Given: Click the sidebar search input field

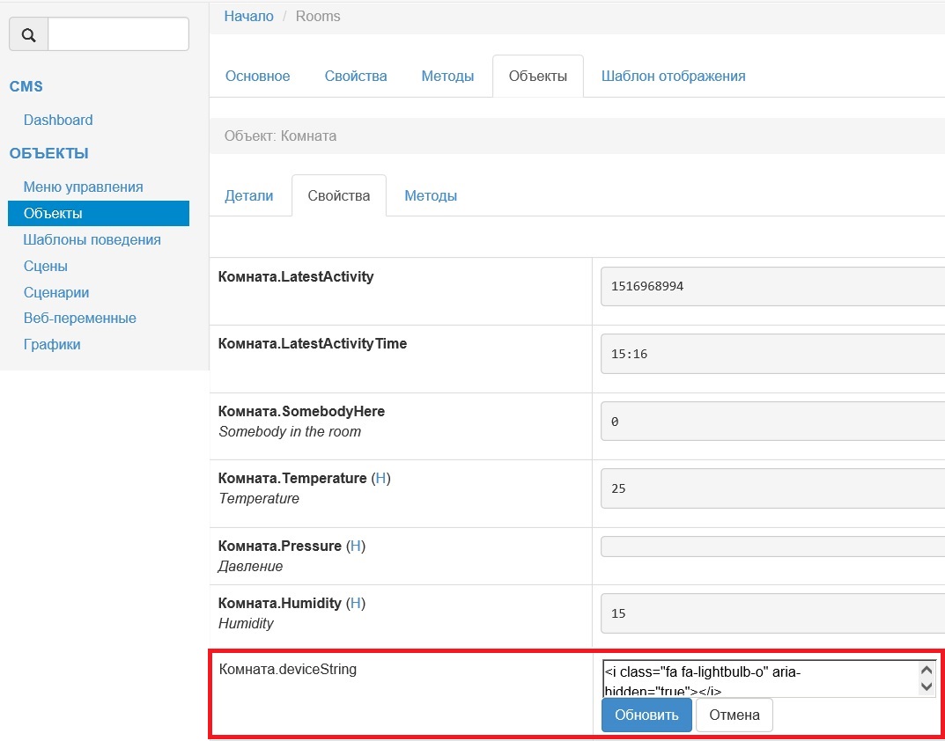Looking at the screenshot, I should [x=118, y=35].
